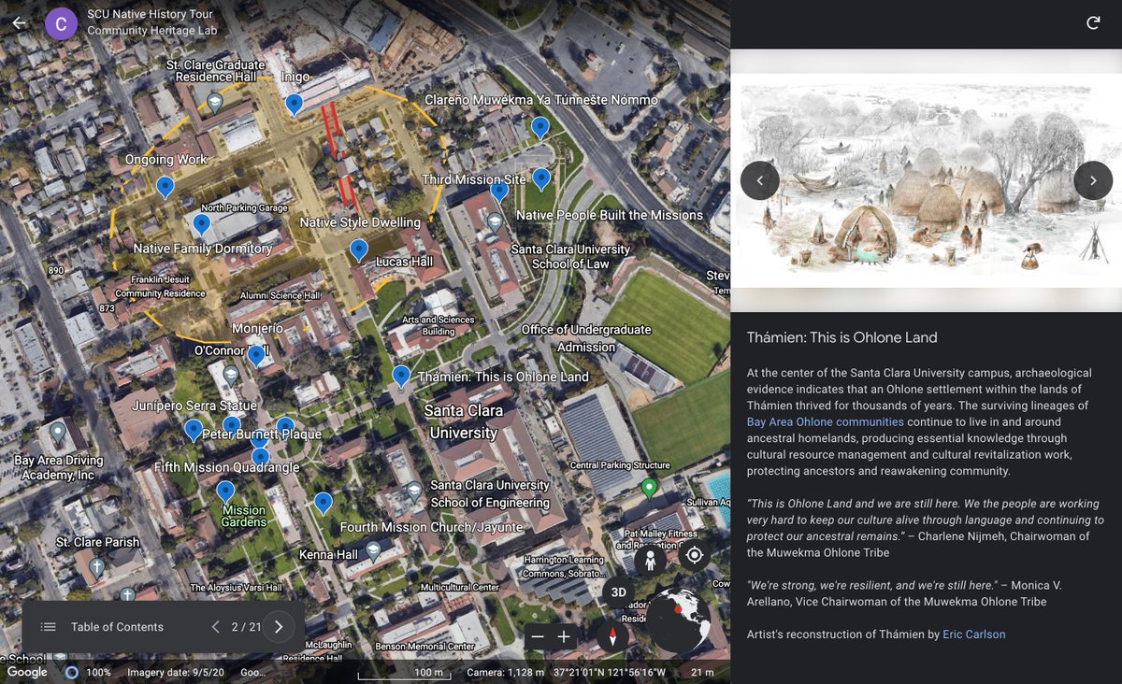Click the Bay Area Driving Academy marker
This screenshot has height=684, width=1122.
(x=58, y=433)
